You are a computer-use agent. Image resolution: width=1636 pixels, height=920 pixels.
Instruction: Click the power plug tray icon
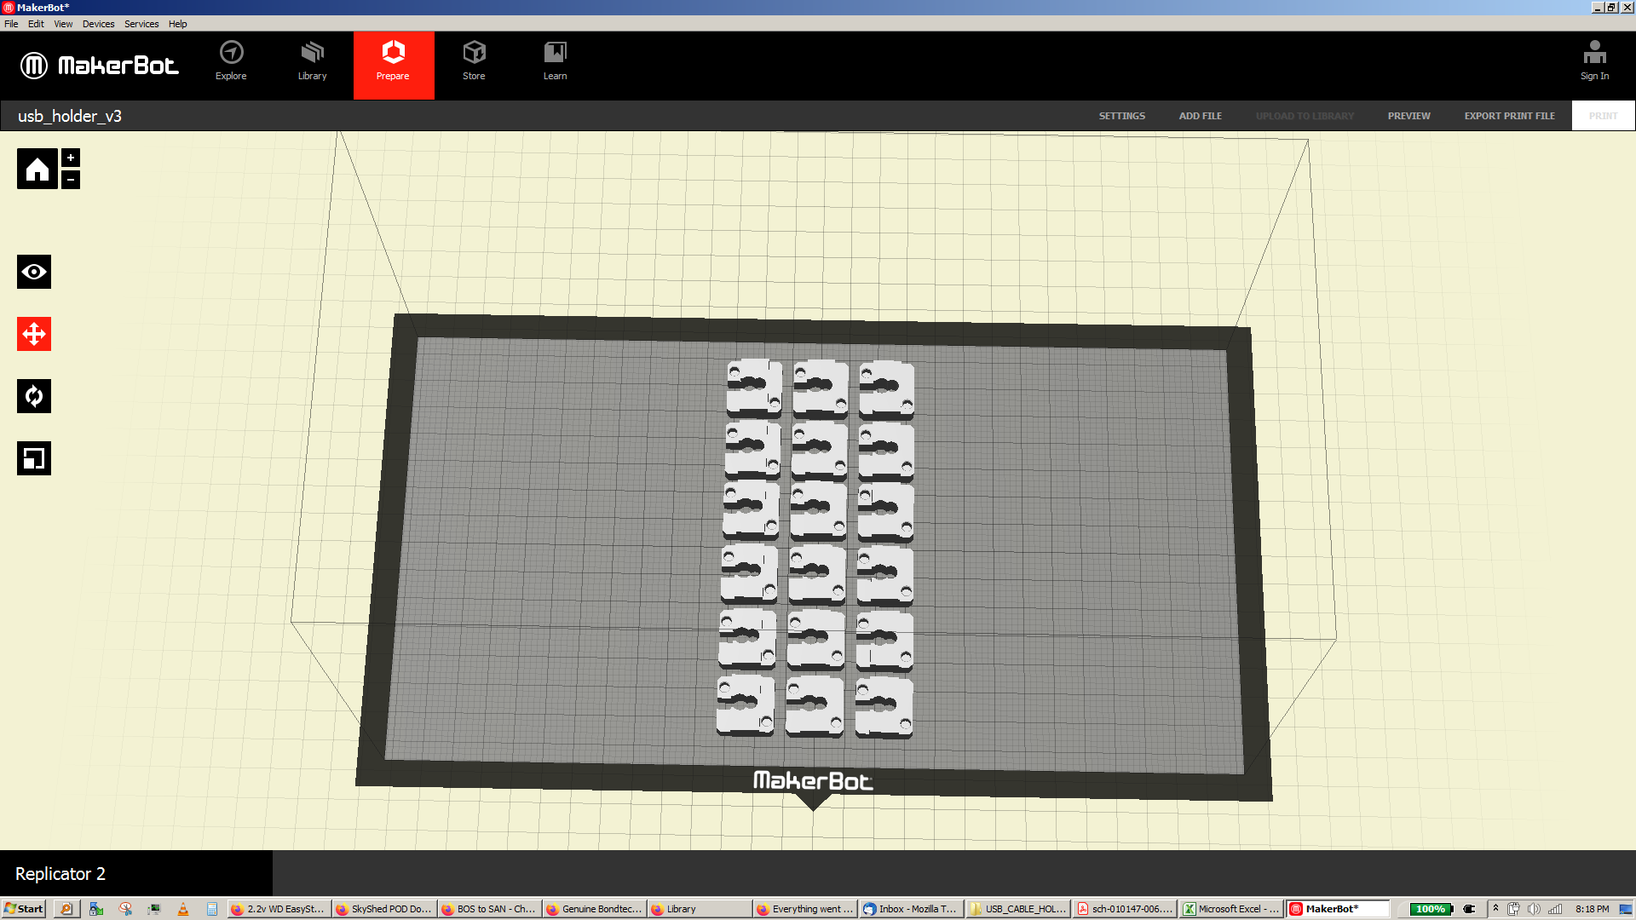[1513, 909]
